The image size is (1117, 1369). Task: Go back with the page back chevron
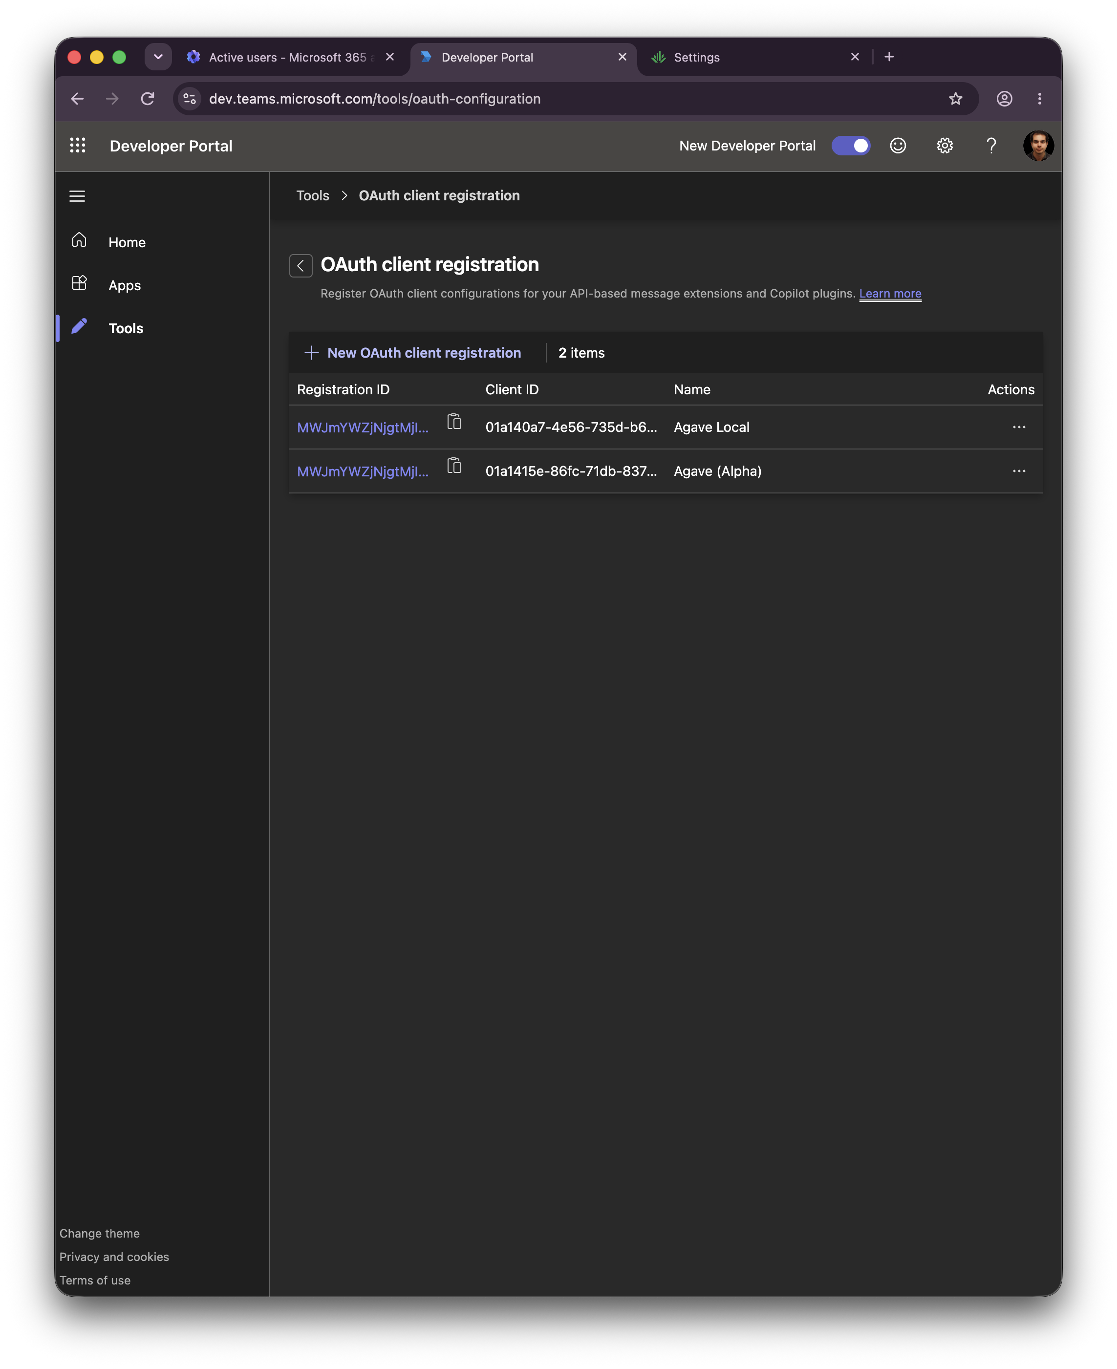pos(301,265)
